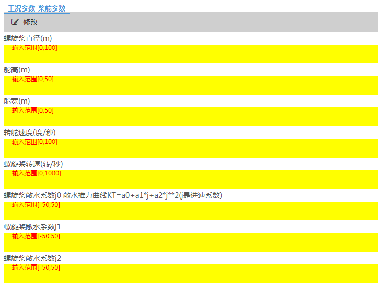Click the 螺旋桨敞水系数j2 label
382x288 pixels.
pyautogui.click(x=32, y=258)
